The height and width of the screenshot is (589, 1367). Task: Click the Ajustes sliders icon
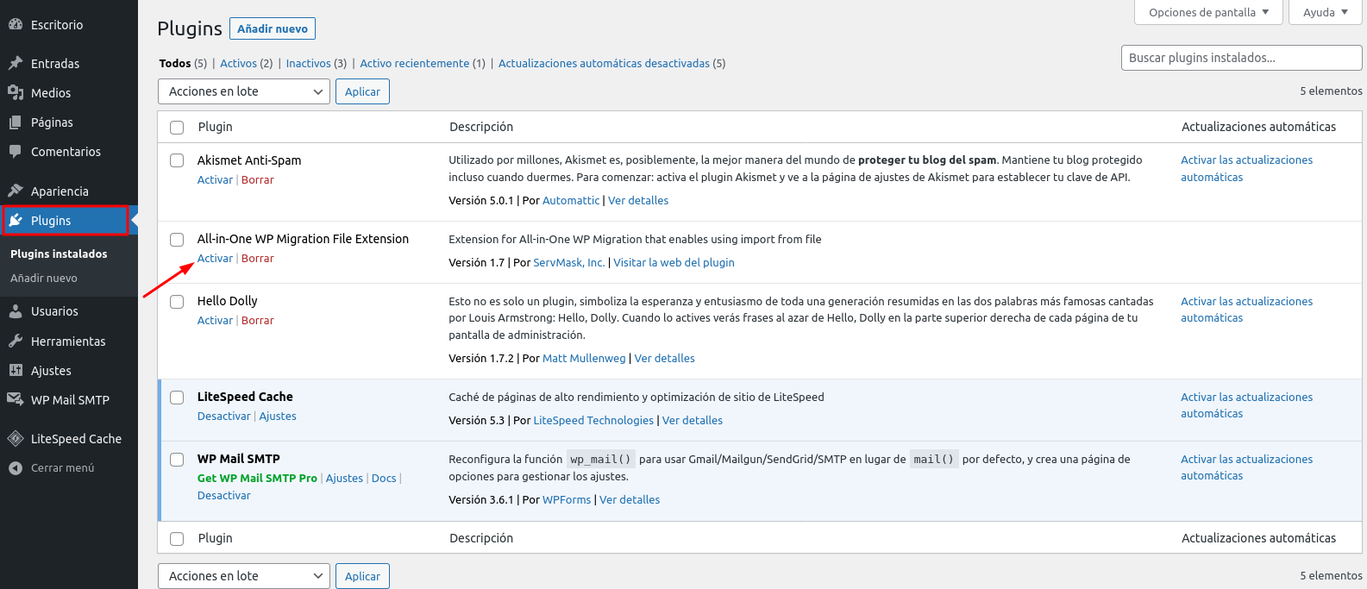[x=16, y=371]
